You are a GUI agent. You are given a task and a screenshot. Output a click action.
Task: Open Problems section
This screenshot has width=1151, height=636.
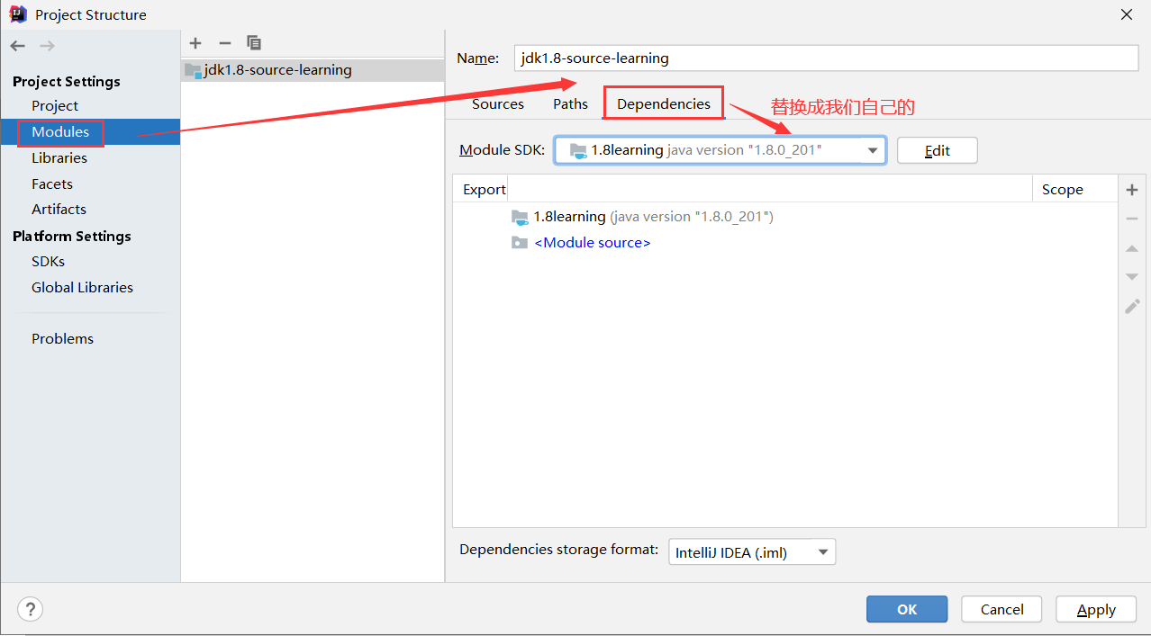point(62,339)
